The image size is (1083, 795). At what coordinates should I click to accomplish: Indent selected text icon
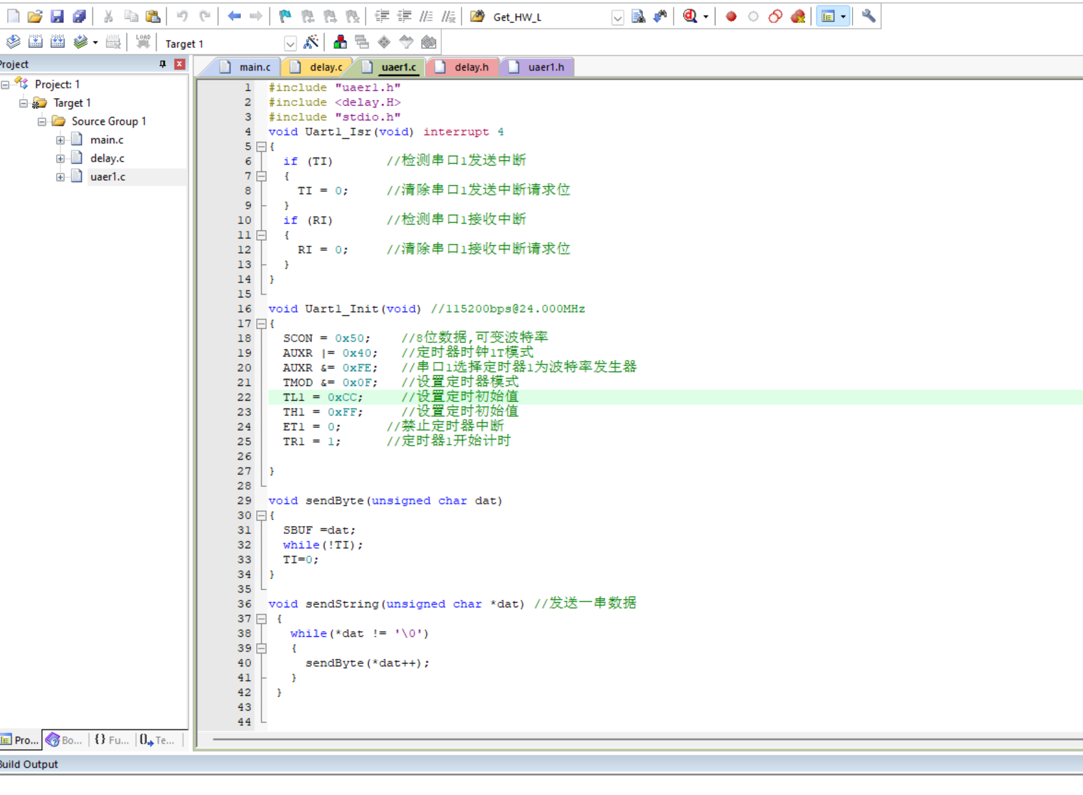tap(382, 17)
